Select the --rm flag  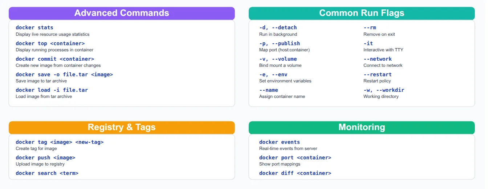pyautogui.click(x=370, y=27)
